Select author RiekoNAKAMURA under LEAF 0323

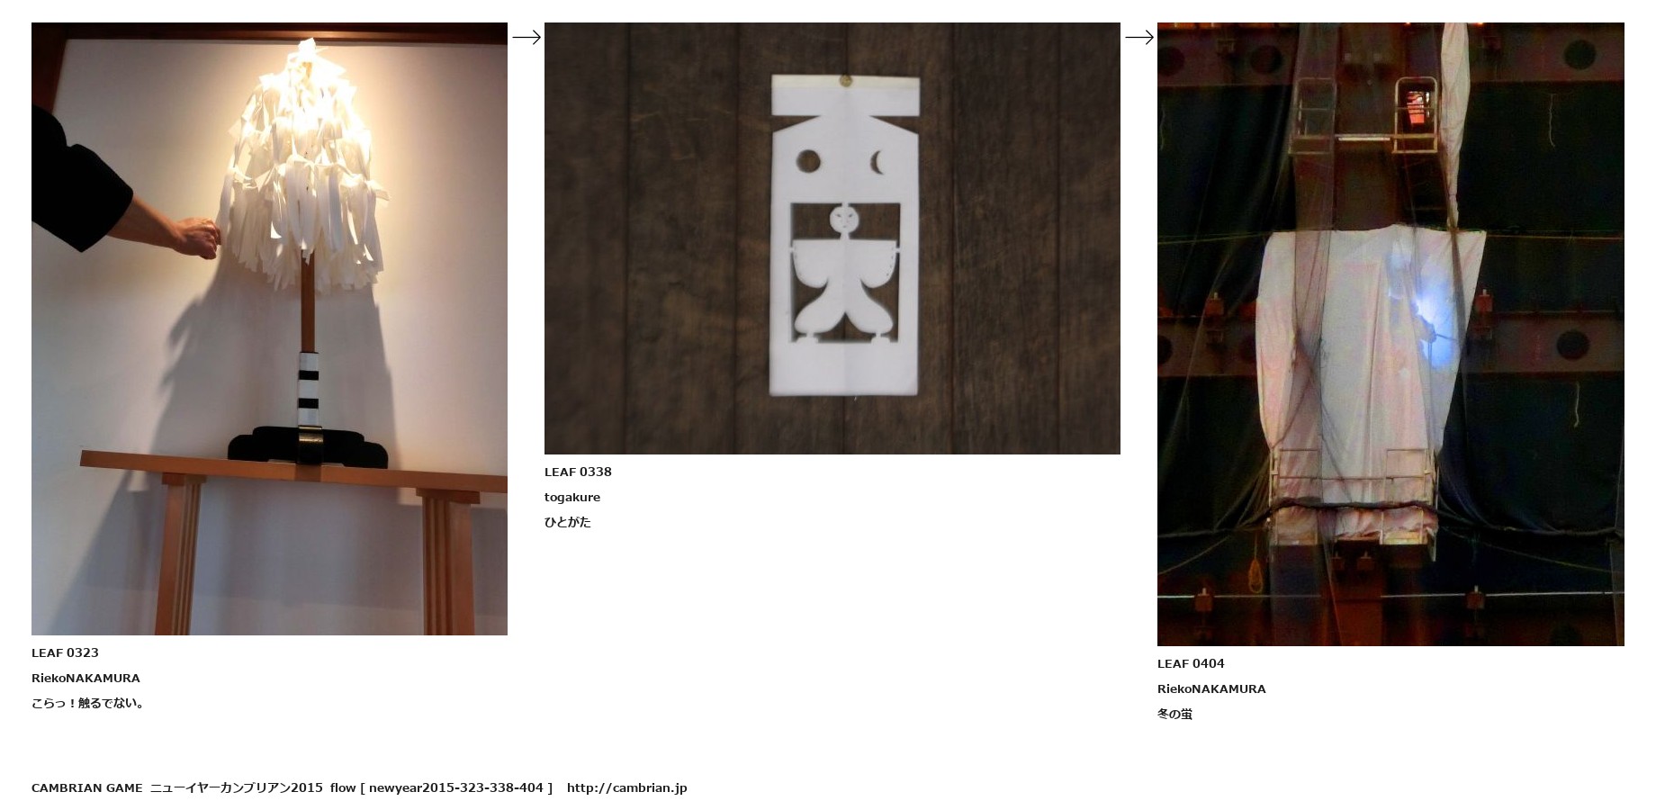[85, 678]
